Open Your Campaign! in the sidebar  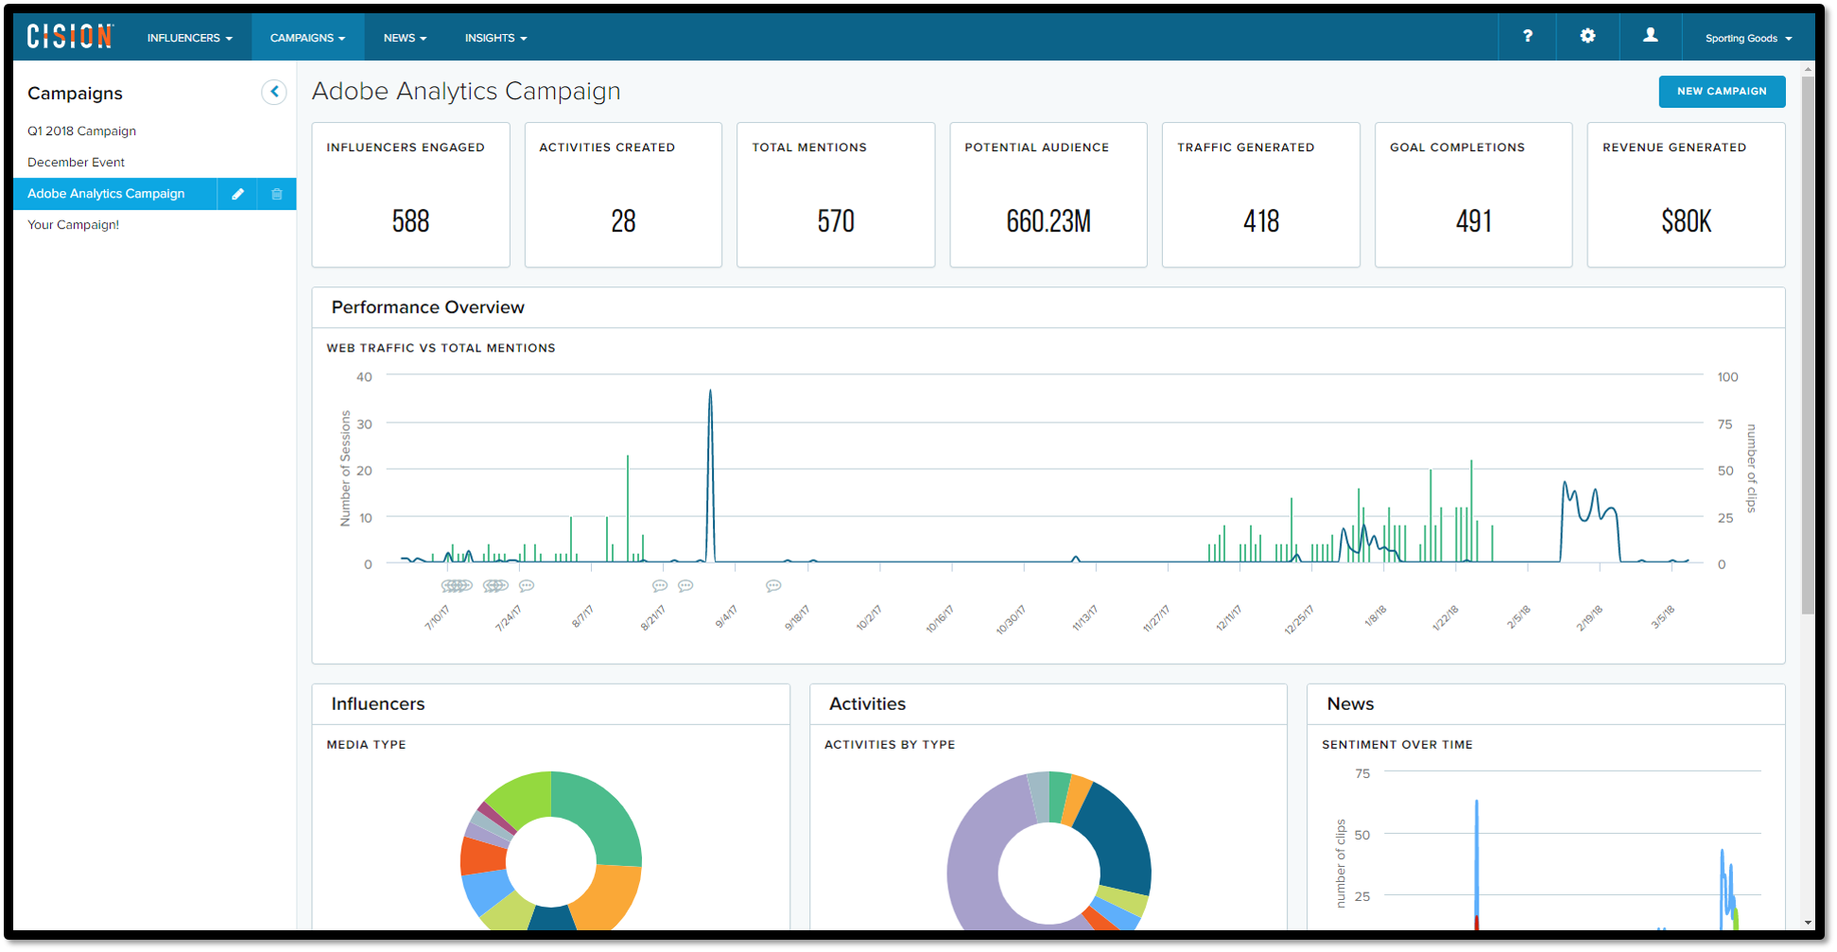click(73, 225)
